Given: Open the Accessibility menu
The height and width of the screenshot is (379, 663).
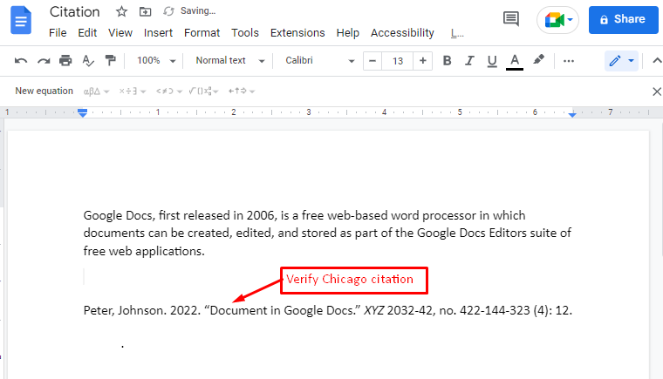Looking at the screenshot, I should (x=402, y=33).
